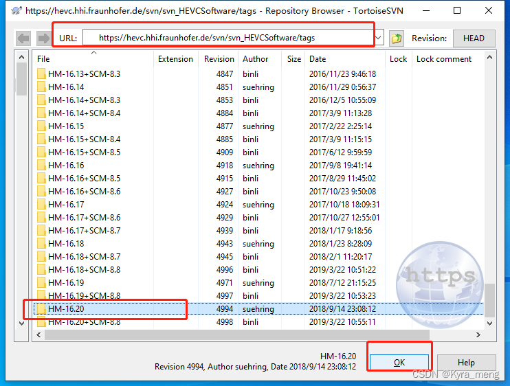510x386 pixels.
Task: Click the file list scroll-up arrow
Action: (489, 57)
